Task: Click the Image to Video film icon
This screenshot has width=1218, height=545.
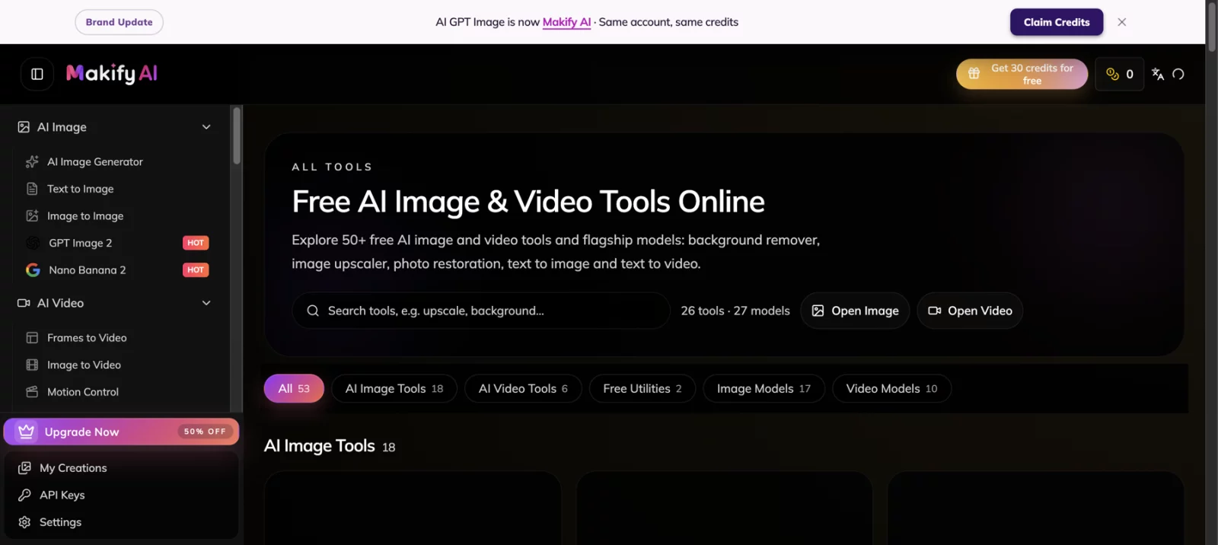Action: point(32,365)
